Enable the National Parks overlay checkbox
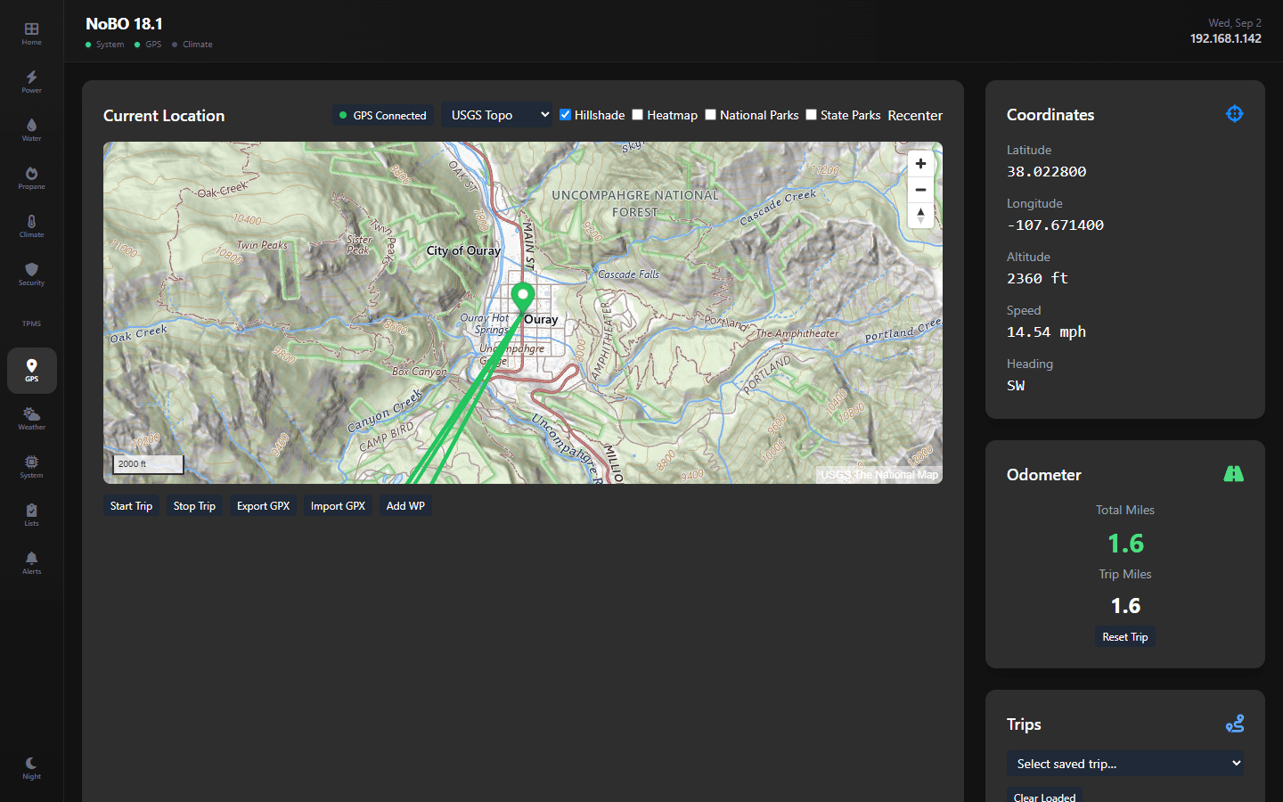Image resolution: width=1283 pixels, height=802 pixels. pos(710,115)
